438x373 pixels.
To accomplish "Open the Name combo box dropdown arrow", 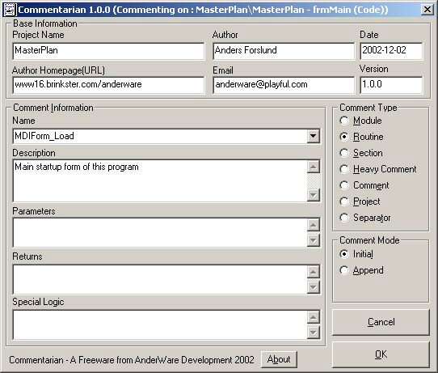I will (313, 136).
